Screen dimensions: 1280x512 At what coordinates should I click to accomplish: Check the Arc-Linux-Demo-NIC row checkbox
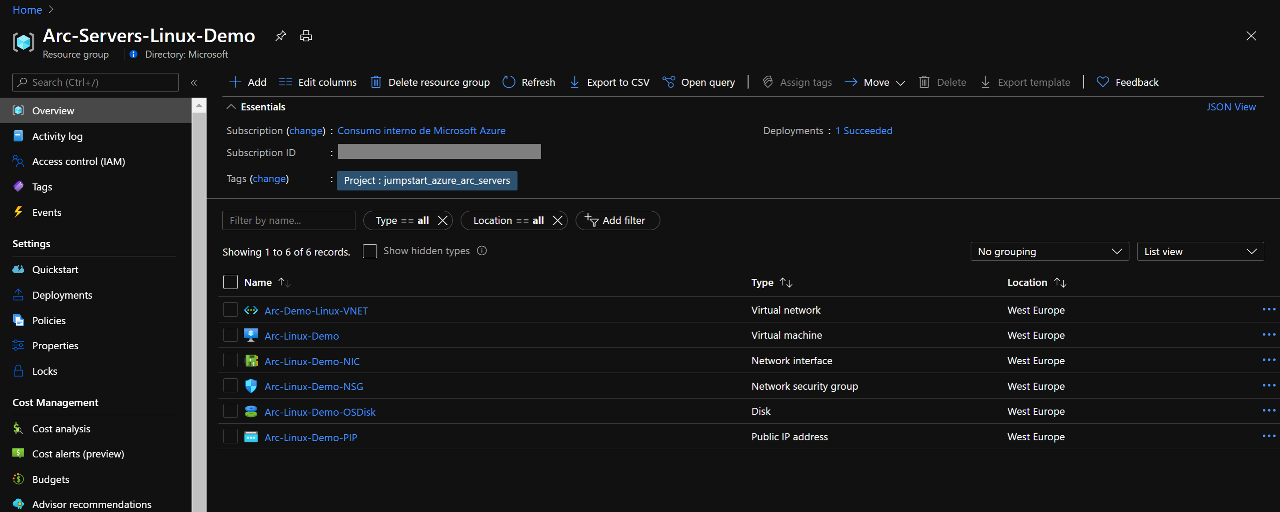pyautogui.click(x=231, y=361)
